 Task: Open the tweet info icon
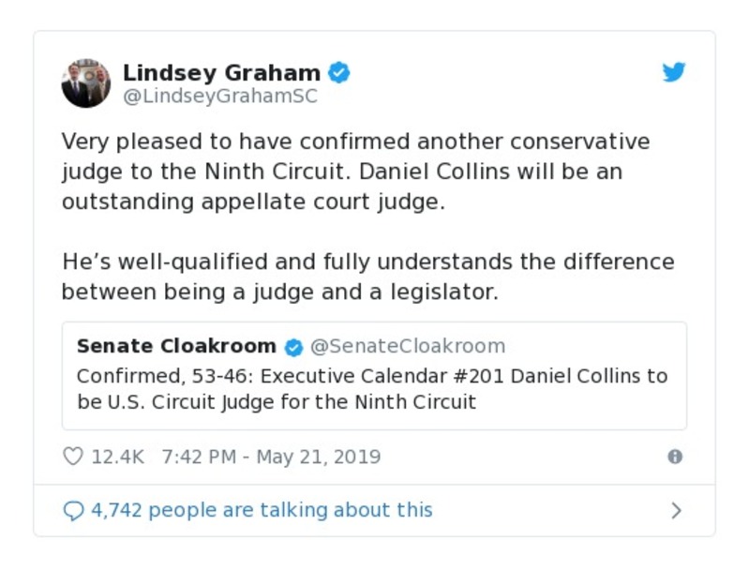[674, 457]
